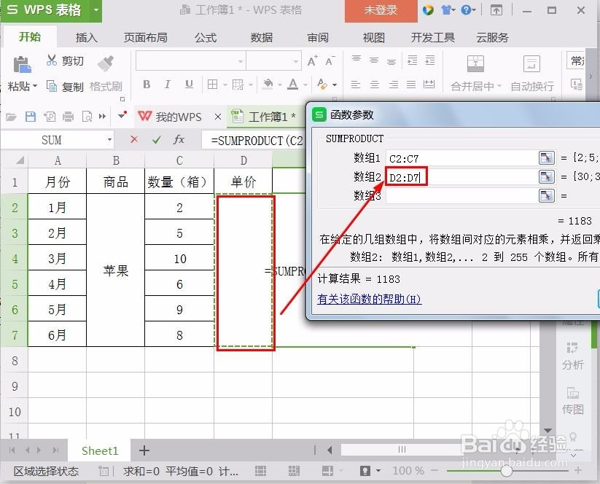The image size is (600, 484).
Task: Click the green checkmark to confirm formula
Action: pyautogui.click(x=157, y=140)
